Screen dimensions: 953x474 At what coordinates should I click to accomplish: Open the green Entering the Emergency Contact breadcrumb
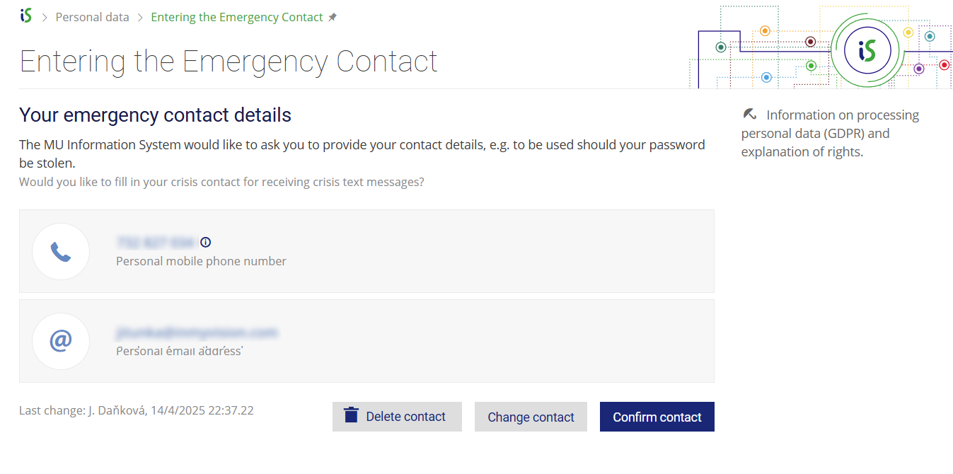point(237,17)
